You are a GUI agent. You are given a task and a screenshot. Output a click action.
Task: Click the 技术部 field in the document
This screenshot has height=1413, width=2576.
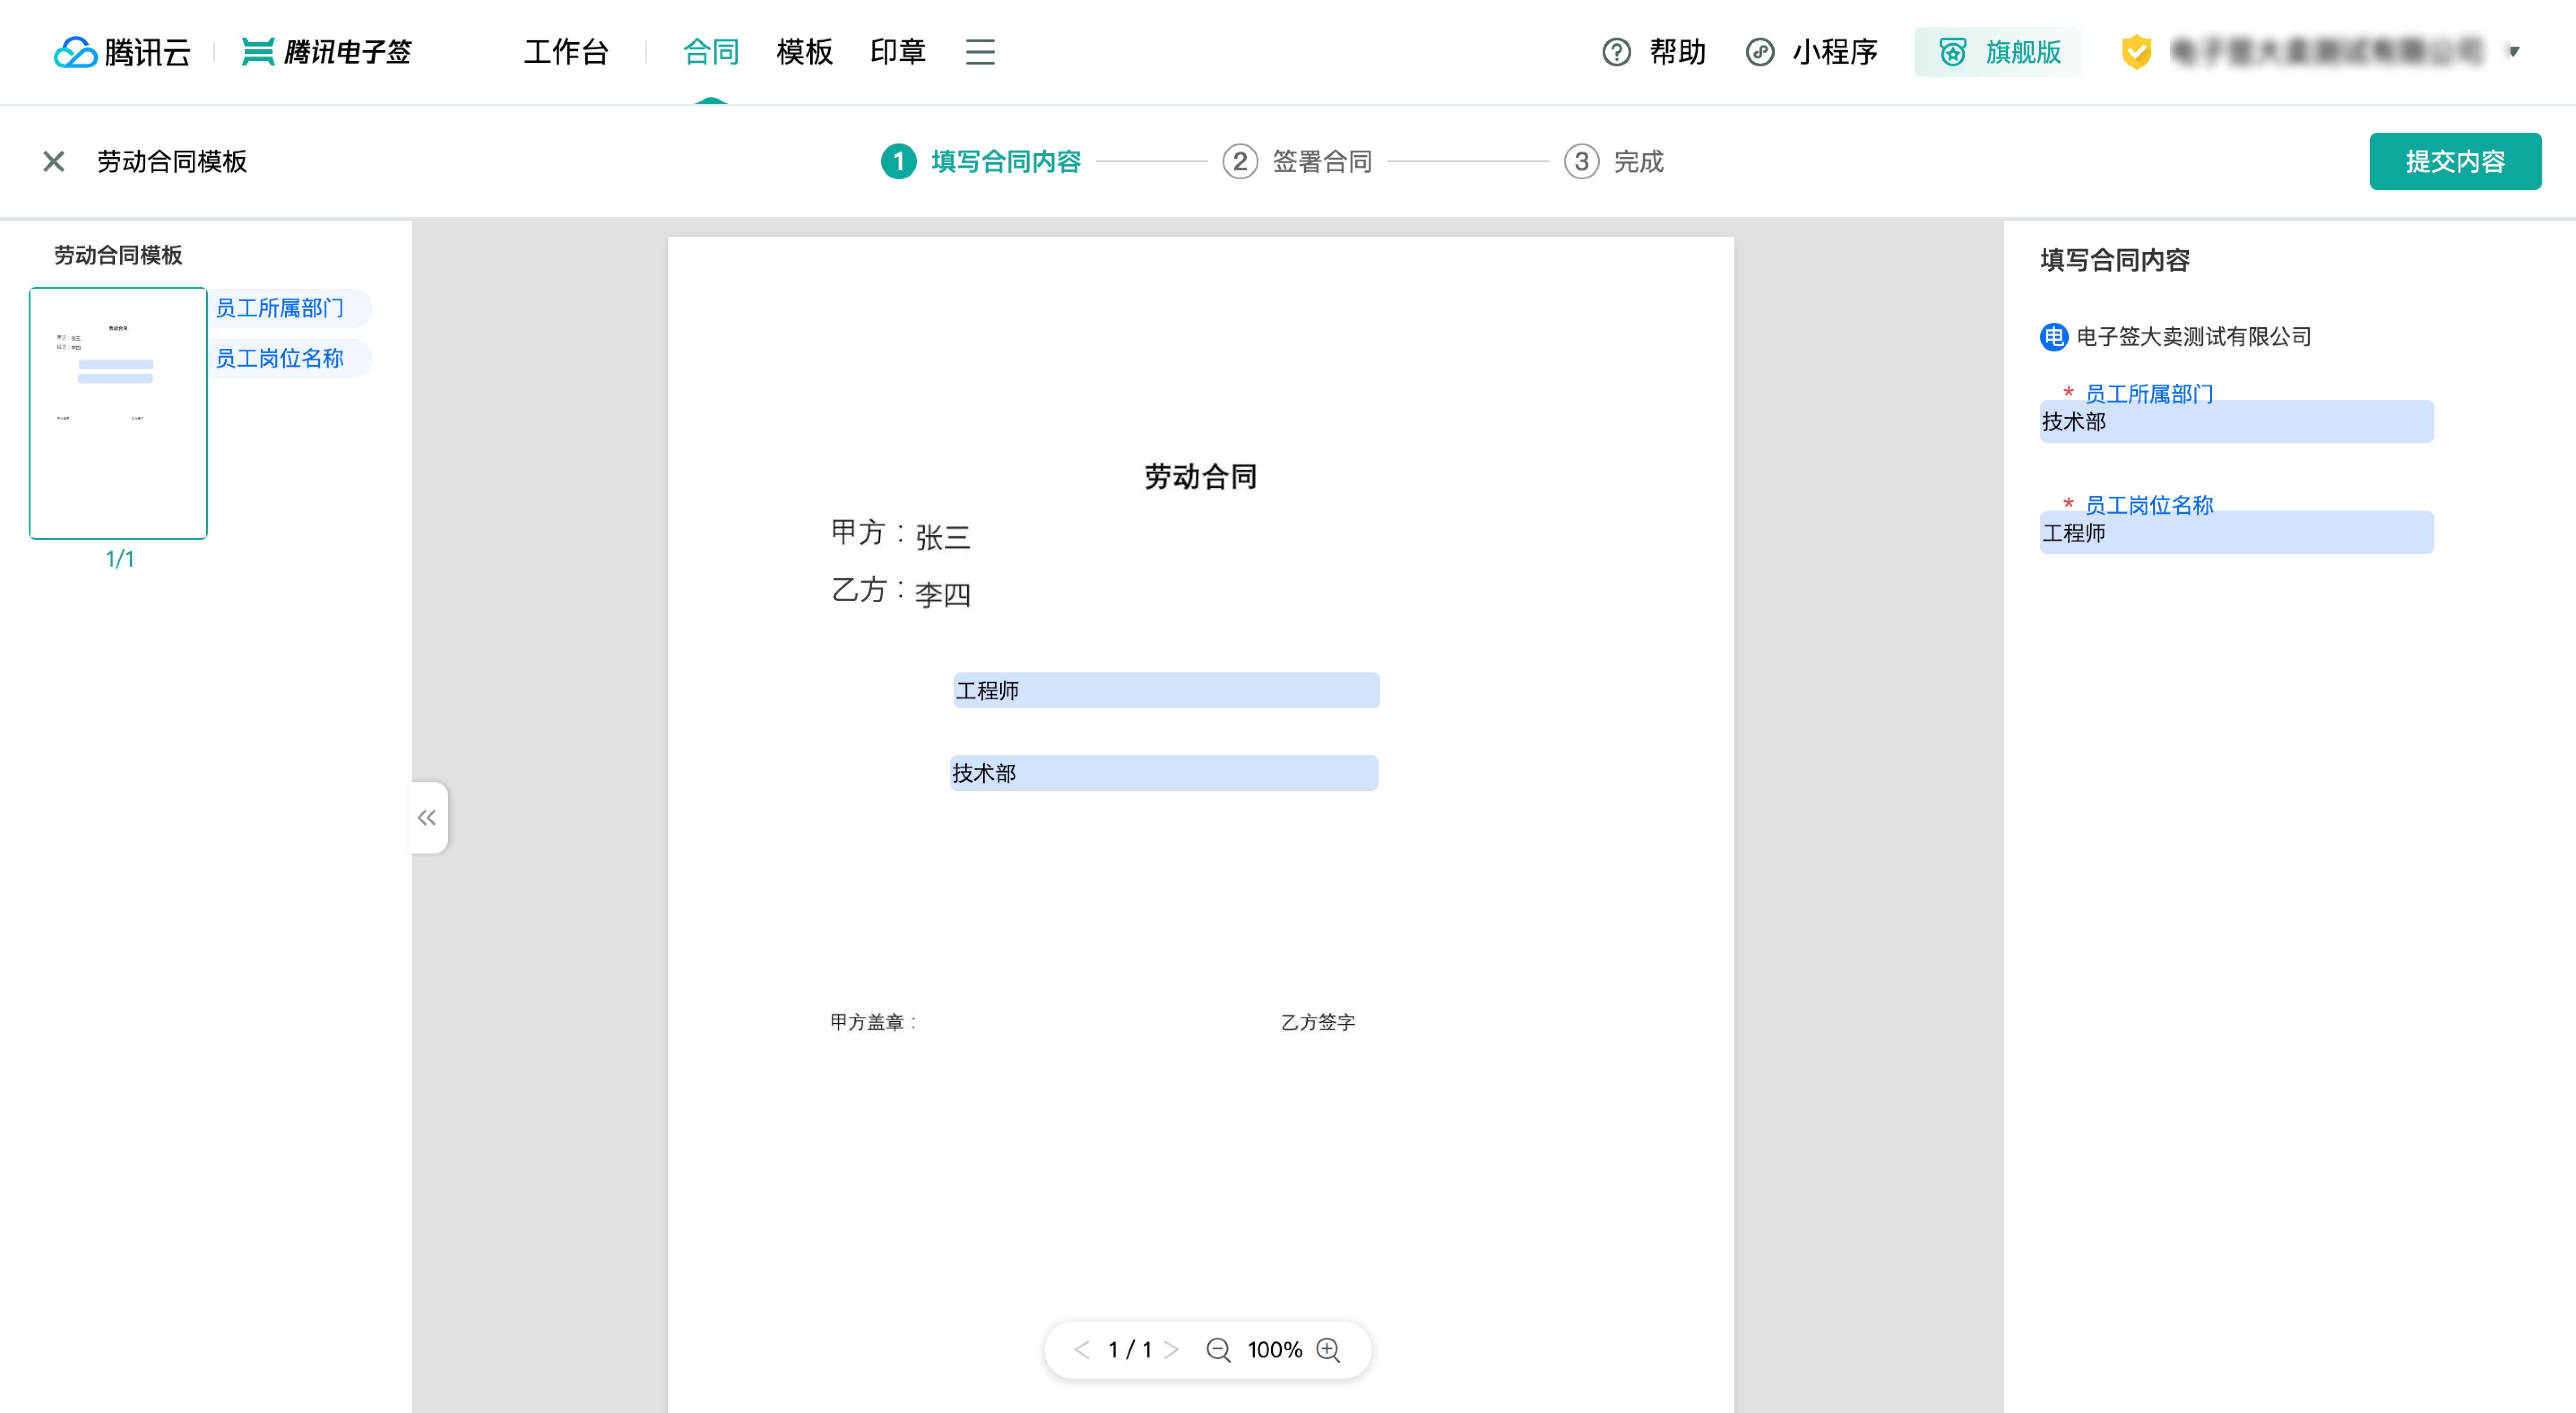1164,773
